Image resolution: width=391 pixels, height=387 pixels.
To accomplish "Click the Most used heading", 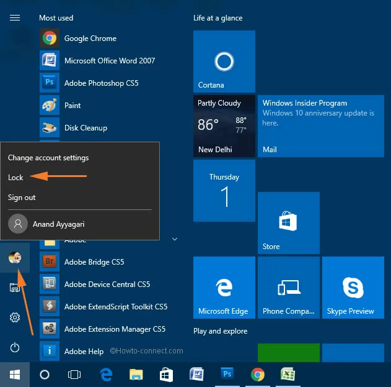I will coord(56,18).
